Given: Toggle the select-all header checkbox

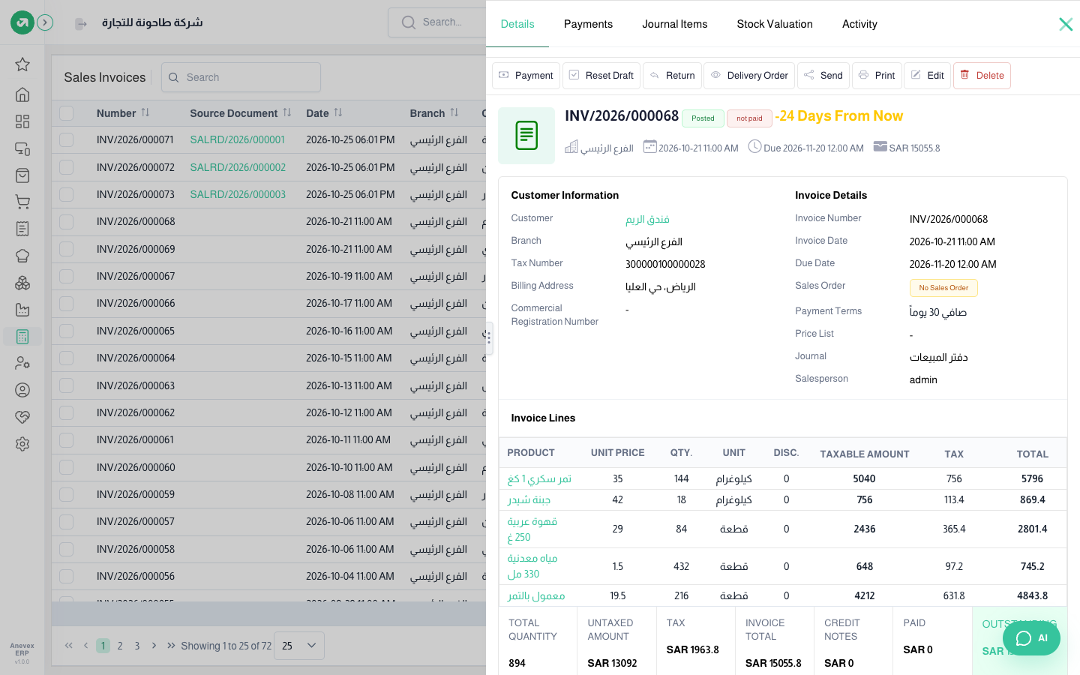Looking at the screenshot, I should (67, 113).
